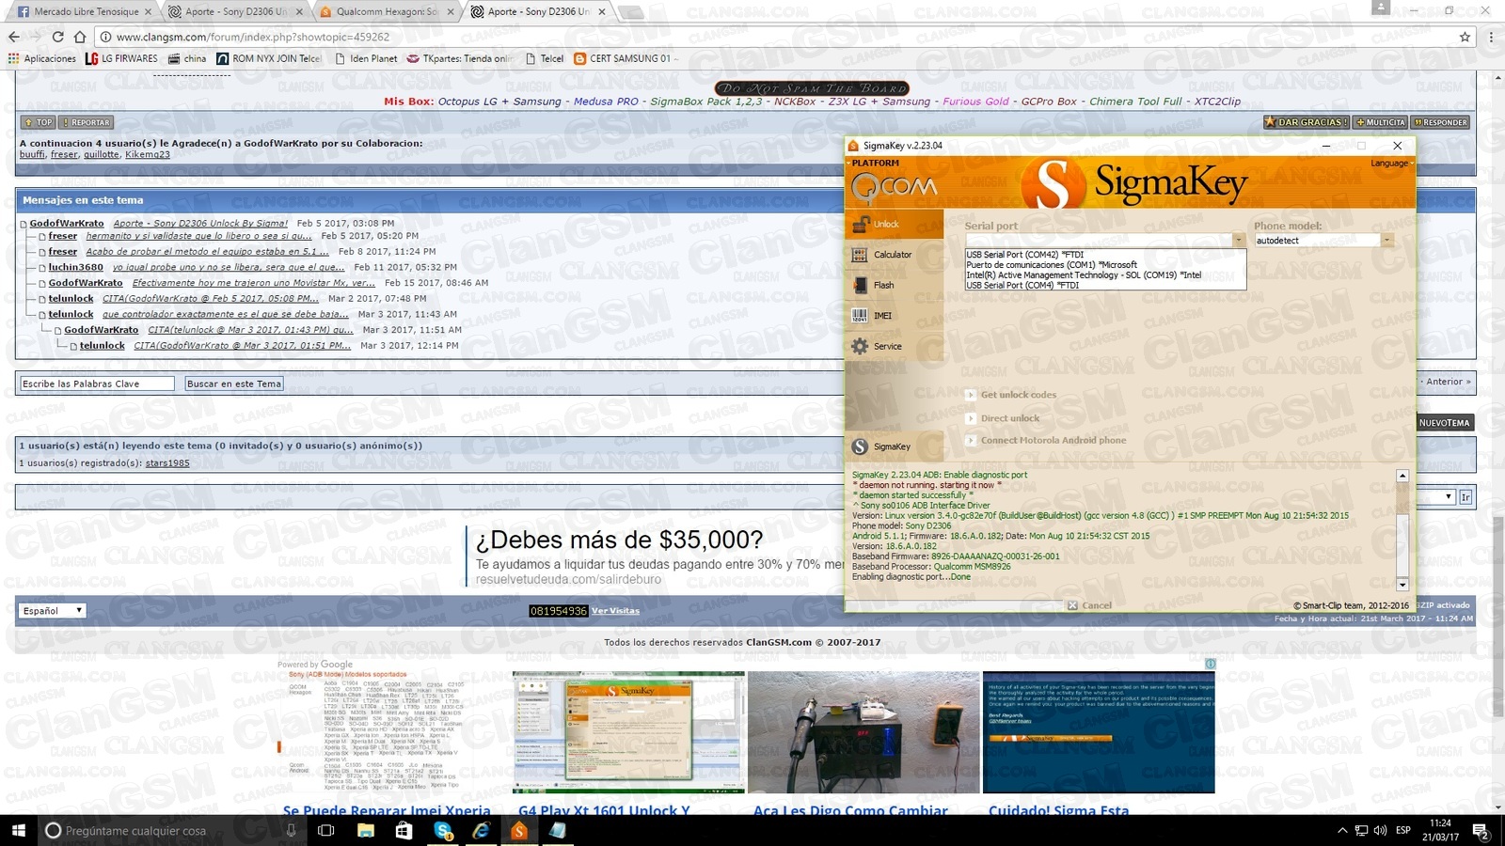The width and height of the screenshot is (1505, 846).
Task: Open Microsoft Store from taskbar
Action: (x=404, y=830)
